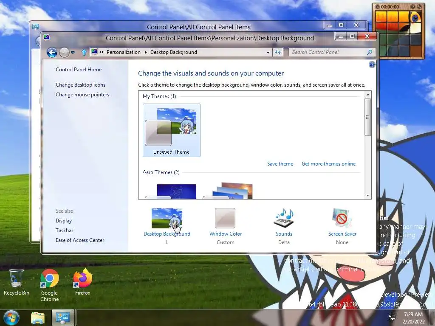Click the All Control Panel Items window icon
This screenshot has width=435, height=326.
[36, 27]
